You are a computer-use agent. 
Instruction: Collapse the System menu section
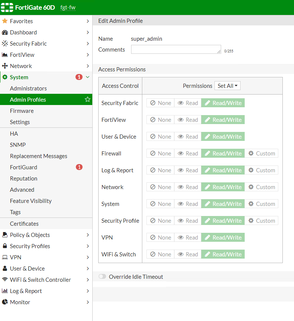coord(88,77)
